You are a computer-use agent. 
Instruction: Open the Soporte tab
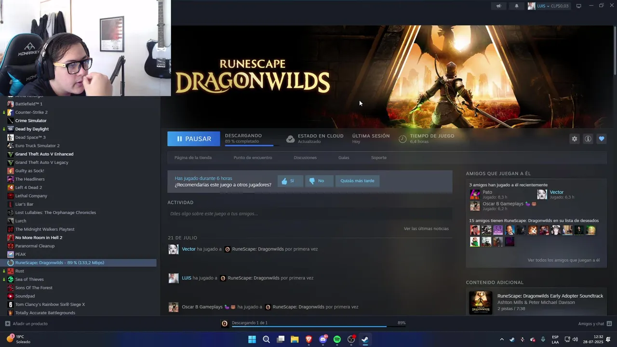378,158
